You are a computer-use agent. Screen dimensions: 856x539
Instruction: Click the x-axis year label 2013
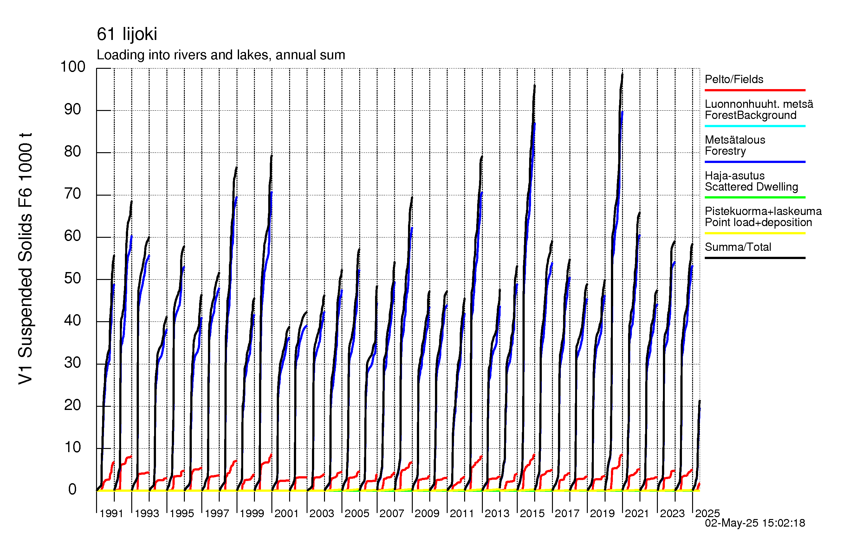497,514
